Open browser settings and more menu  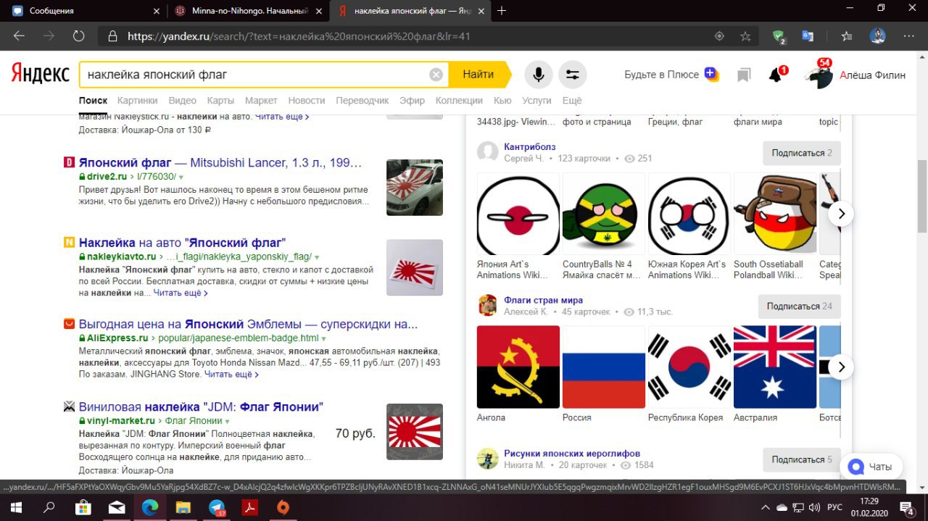click(x=909, y=36)
